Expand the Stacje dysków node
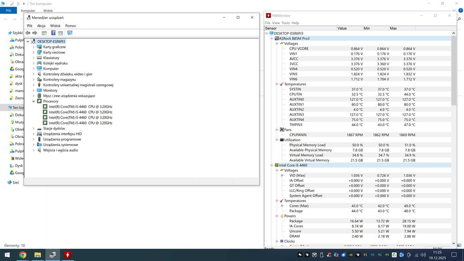 [x=33, y=128]
